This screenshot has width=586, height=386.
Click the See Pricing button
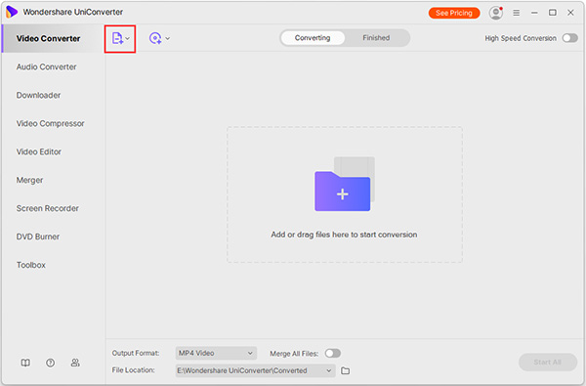click(x=454, y=13)
